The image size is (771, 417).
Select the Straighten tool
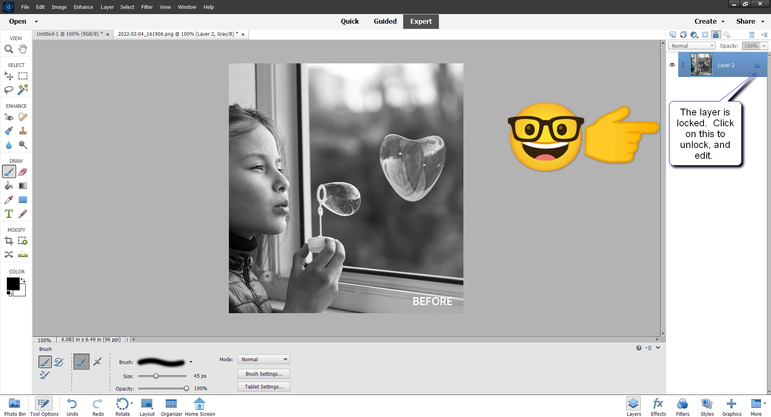[23, 255]
